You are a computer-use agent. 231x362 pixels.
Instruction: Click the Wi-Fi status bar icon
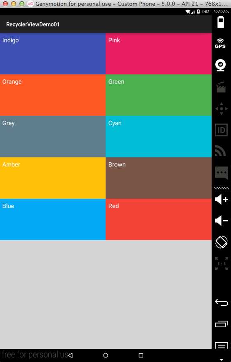(x=188, y=12)
